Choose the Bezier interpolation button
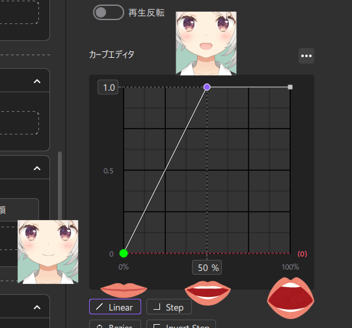Viewport: 352px width, 328px height. pyautogui.click(x=115, y=324)
